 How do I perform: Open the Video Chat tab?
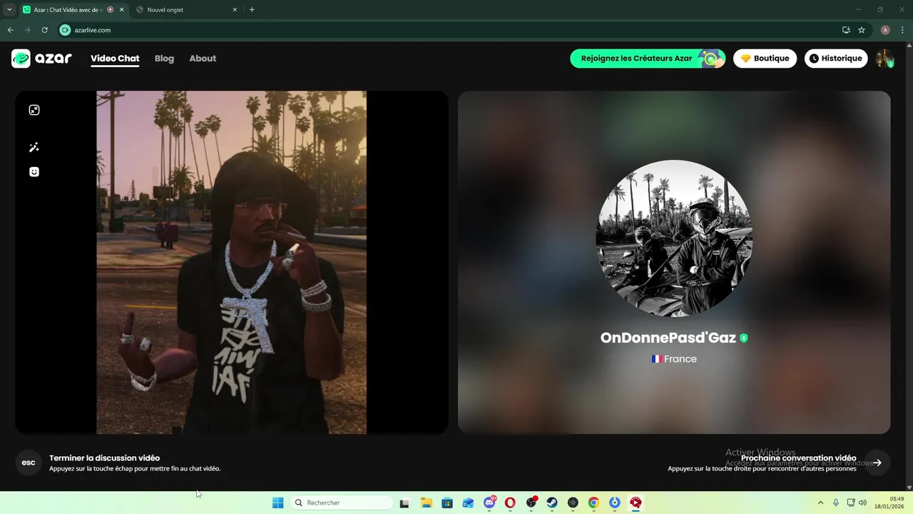115,59
